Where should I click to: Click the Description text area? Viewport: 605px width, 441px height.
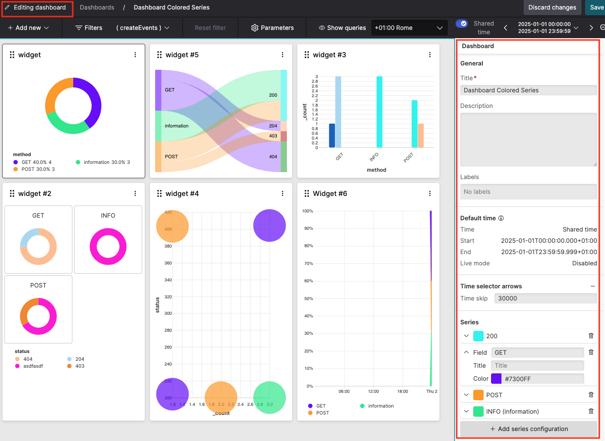click(x=528, y=140)
